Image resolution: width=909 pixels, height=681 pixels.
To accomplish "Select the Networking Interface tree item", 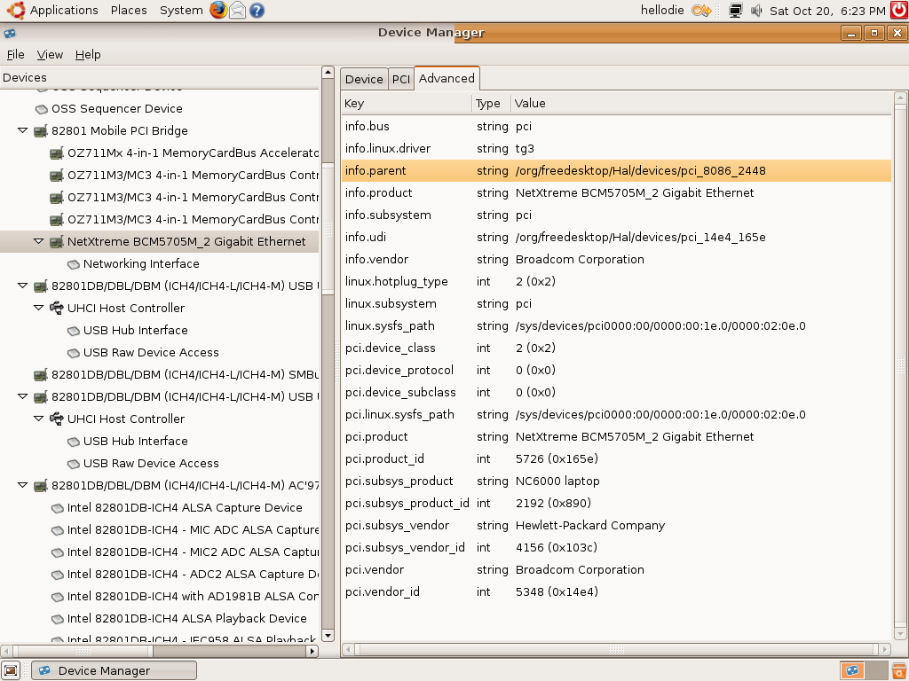I will [x=141, y=263].
